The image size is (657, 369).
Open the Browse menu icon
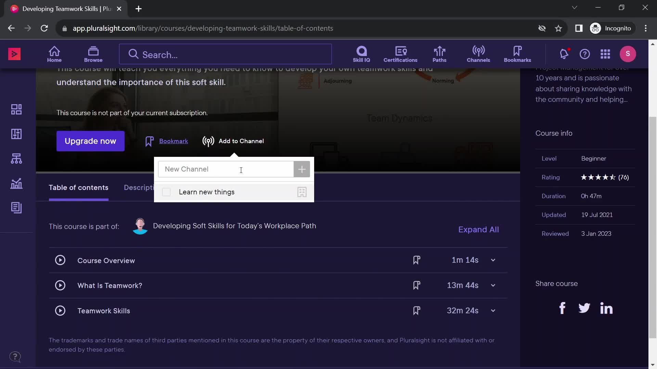tap(93, 54)
